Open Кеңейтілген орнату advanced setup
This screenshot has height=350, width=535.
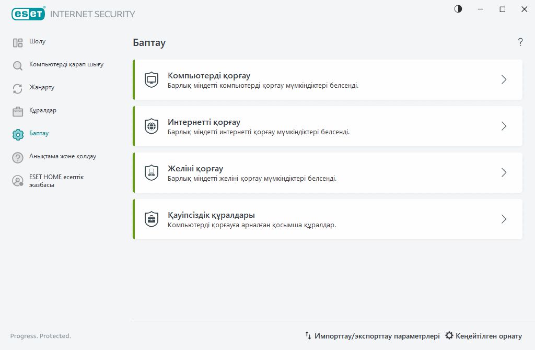coord(483,336)
